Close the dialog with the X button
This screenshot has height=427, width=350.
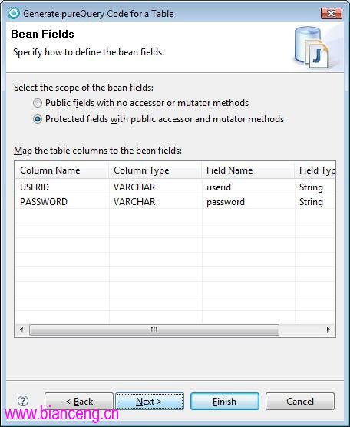[332, 13]
